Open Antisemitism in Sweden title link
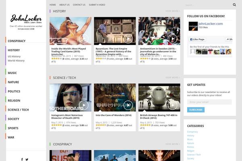Image resolution: width=242 pixels, height=161 pixels. (158, 52)
